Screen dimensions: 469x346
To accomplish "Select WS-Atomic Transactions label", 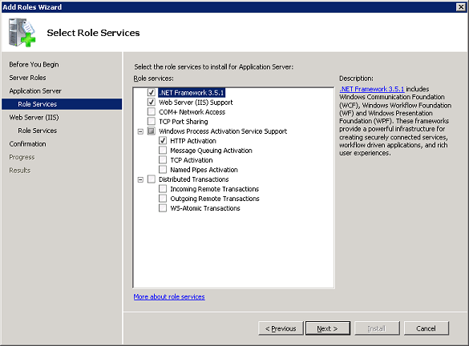I will point(205,208).
